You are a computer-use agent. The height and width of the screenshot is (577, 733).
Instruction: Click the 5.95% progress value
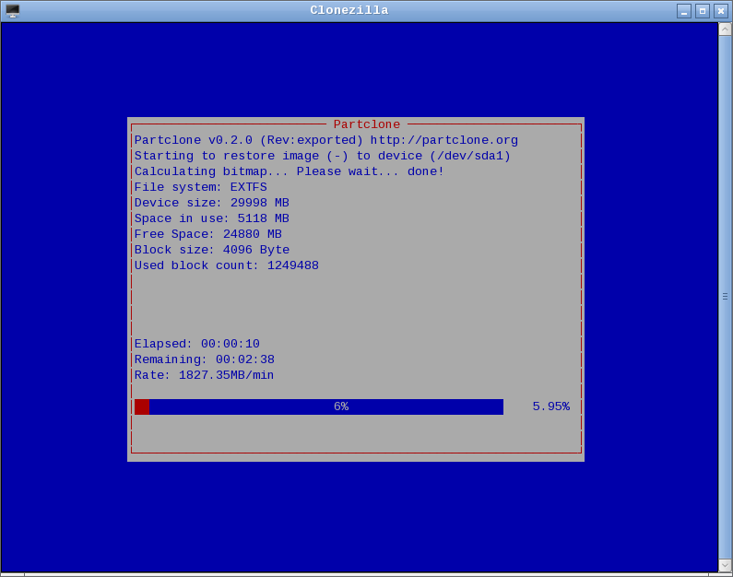tap(551, 406)
